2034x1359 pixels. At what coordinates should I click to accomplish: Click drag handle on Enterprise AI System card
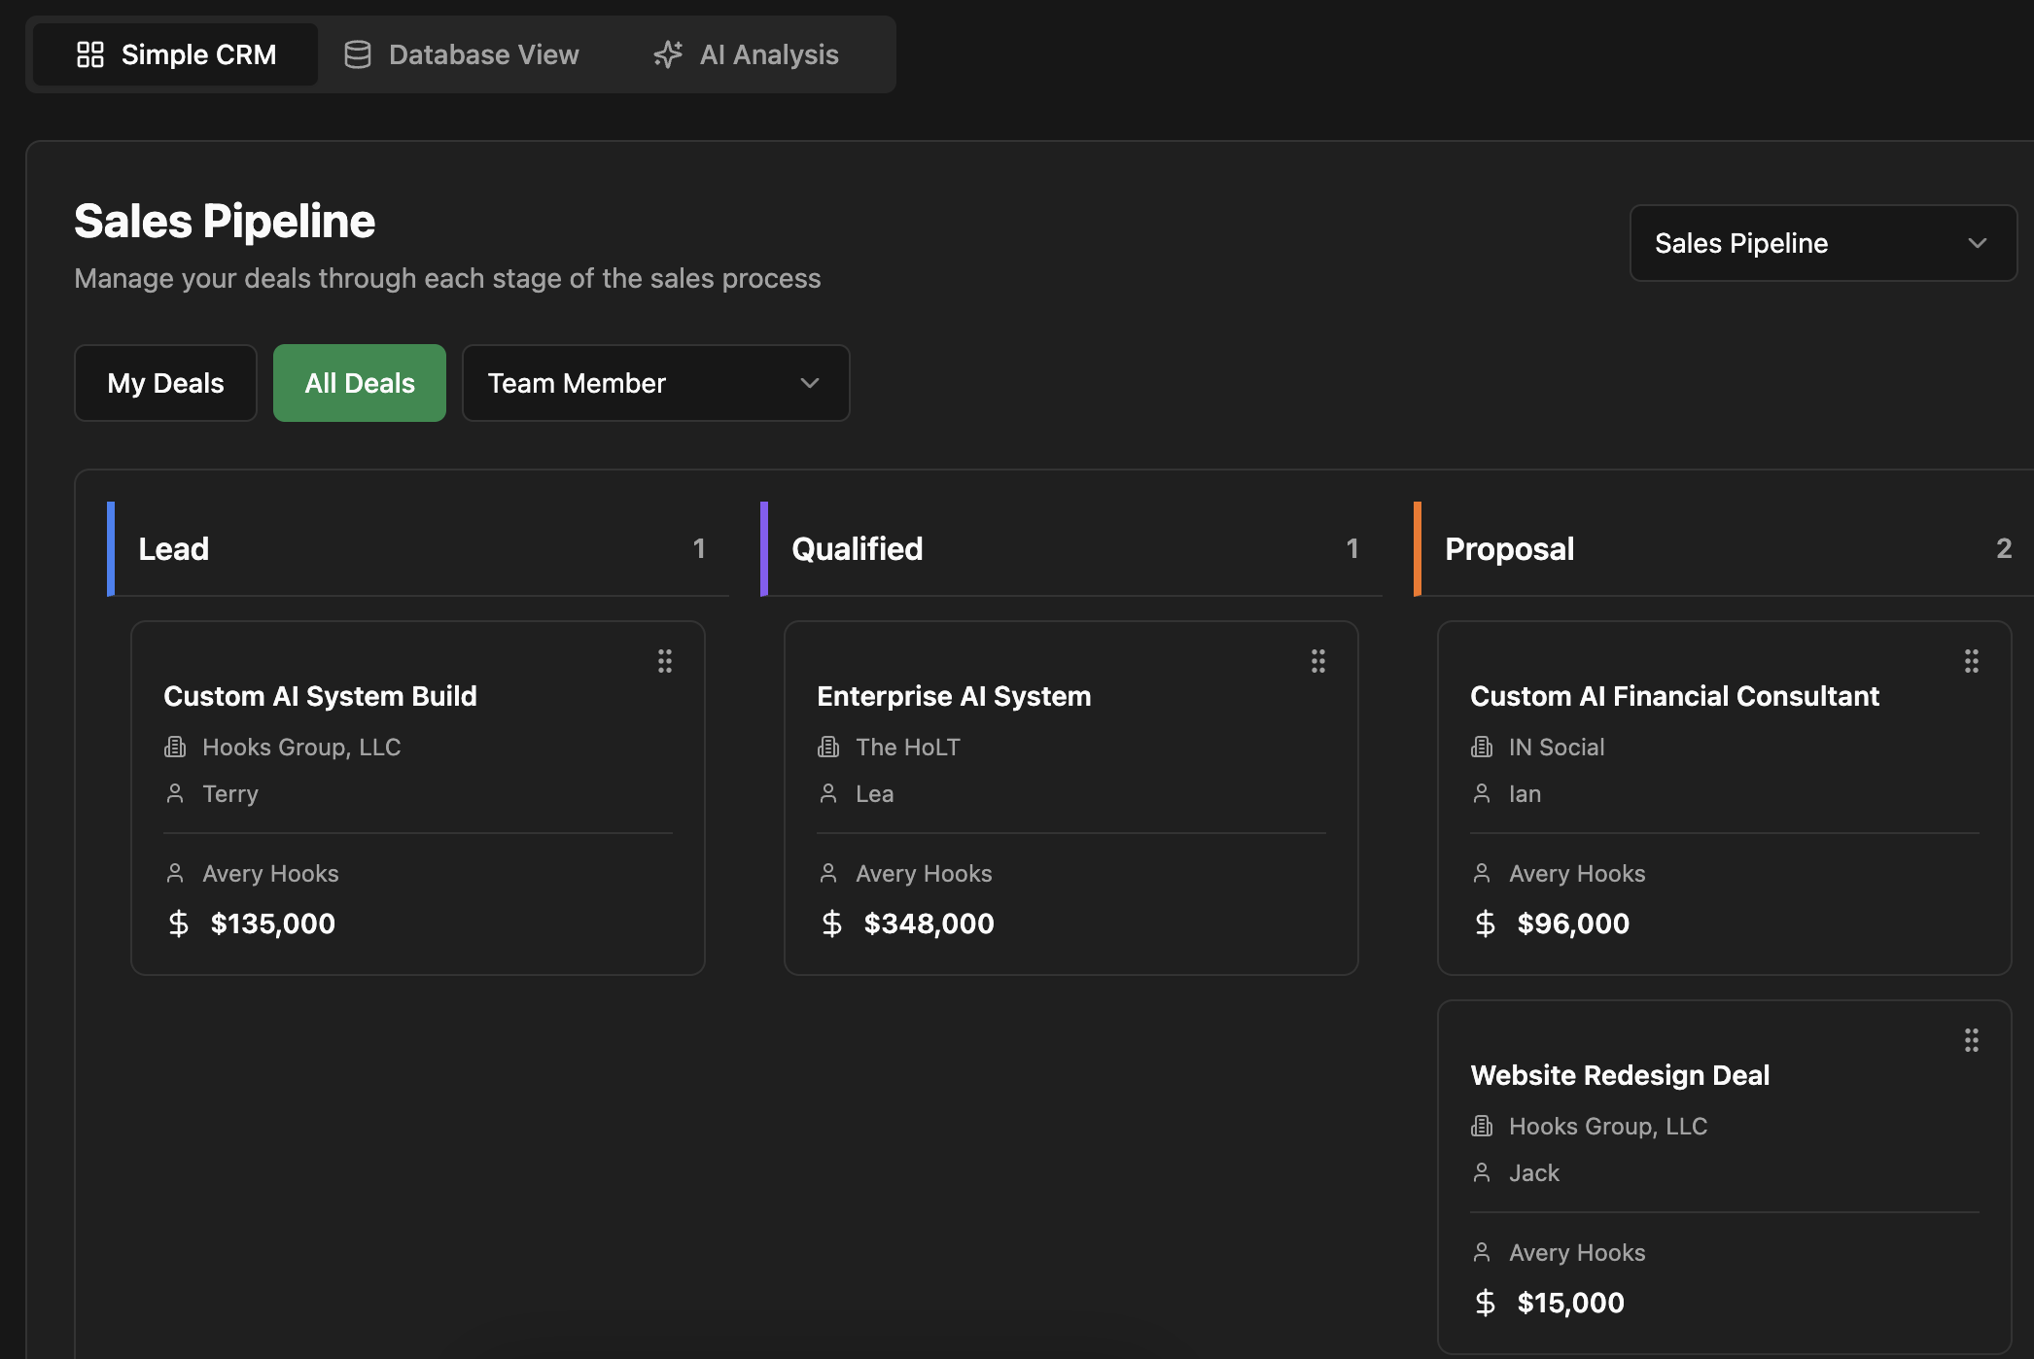pos(1318,661)
